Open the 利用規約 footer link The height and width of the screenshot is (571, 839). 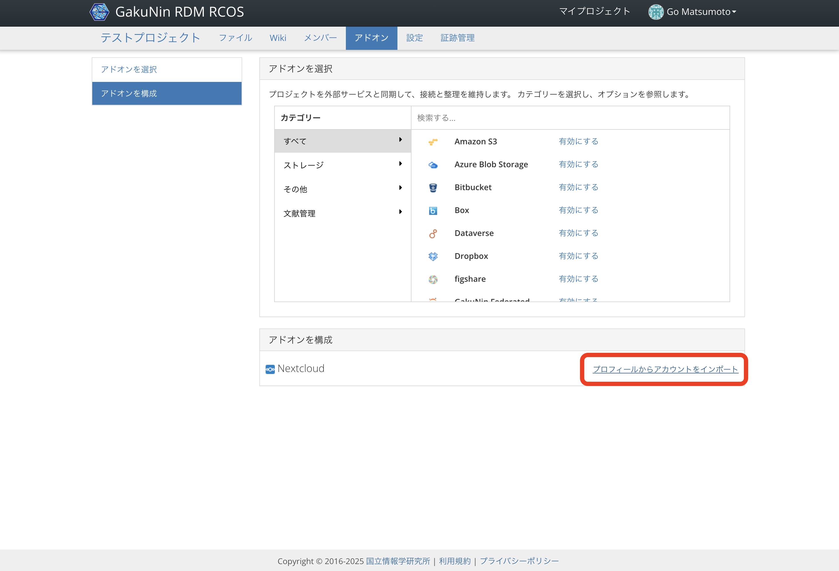(455, 561)
